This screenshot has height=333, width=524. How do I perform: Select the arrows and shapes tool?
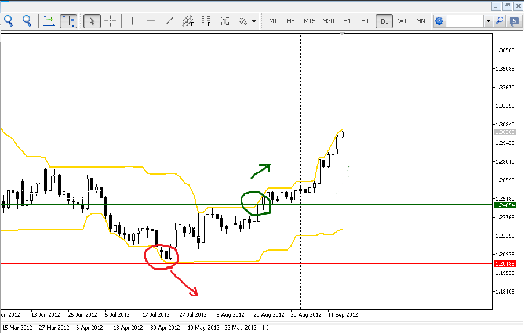[243, 21]
